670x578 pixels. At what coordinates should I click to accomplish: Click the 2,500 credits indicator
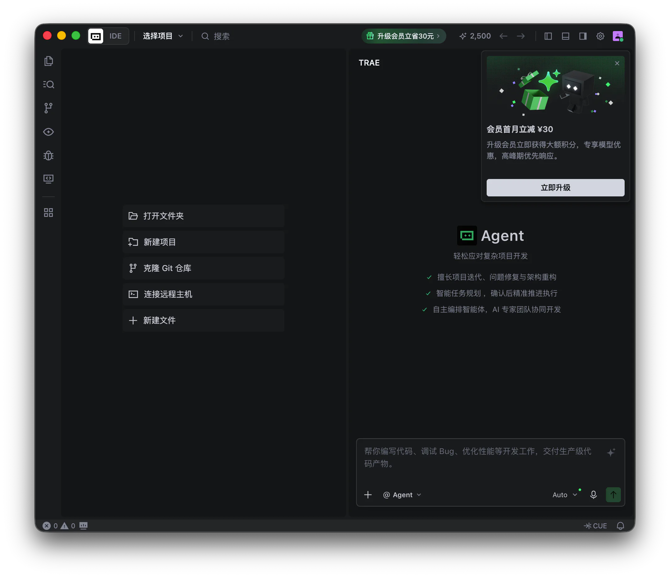(x=475, y=36)
